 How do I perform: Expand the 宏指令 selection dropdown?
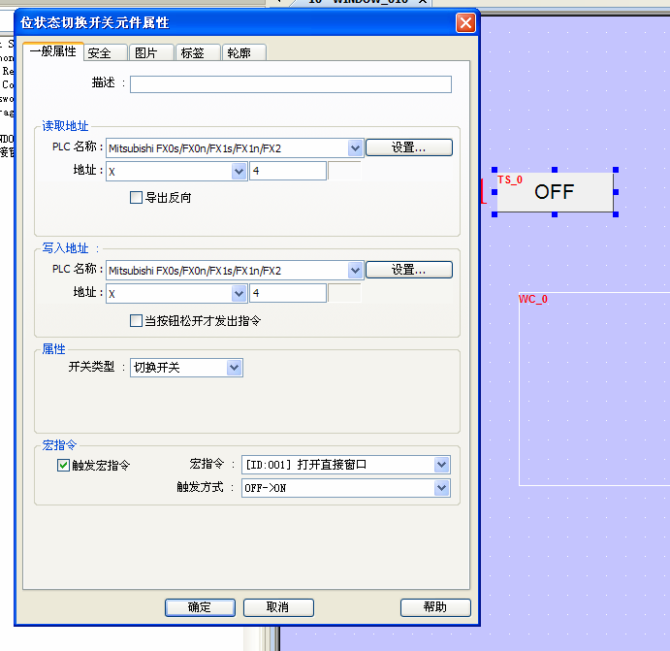click(x=442, y=465)
